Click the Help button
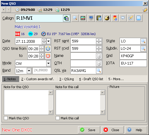Image resolution: width=149 pixels, height=135 pixels. click(x=136, y=130)
